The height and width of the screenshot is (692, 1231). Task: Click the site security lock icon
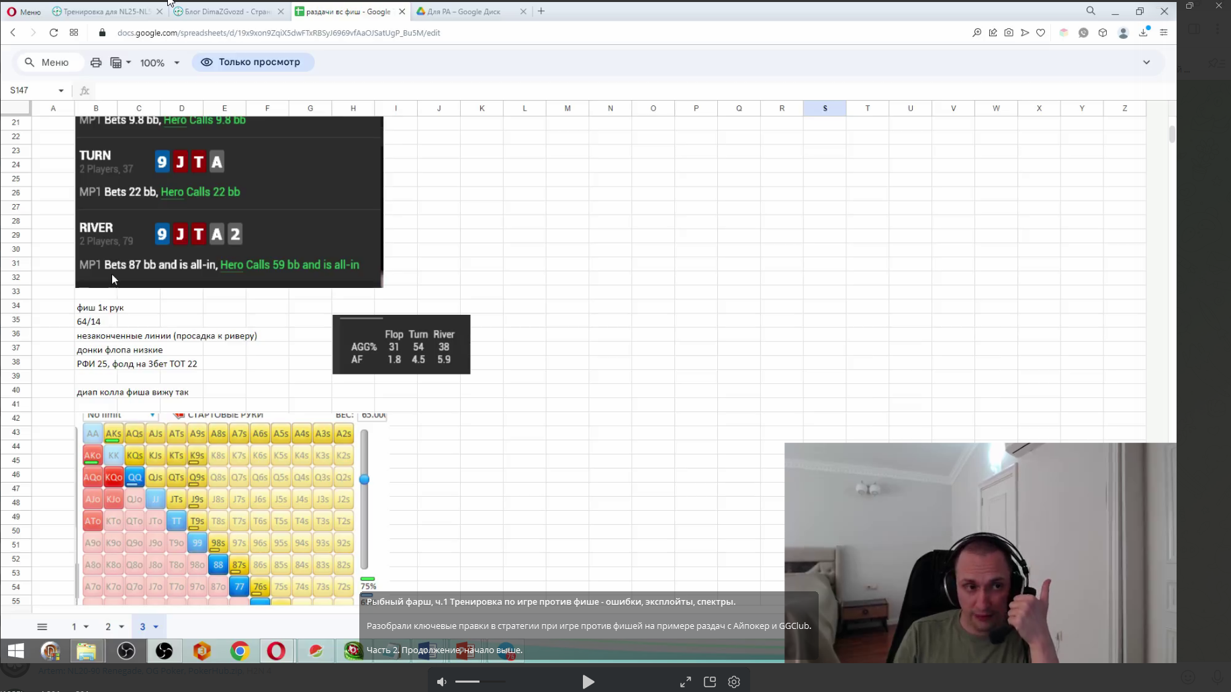[102, 32]
